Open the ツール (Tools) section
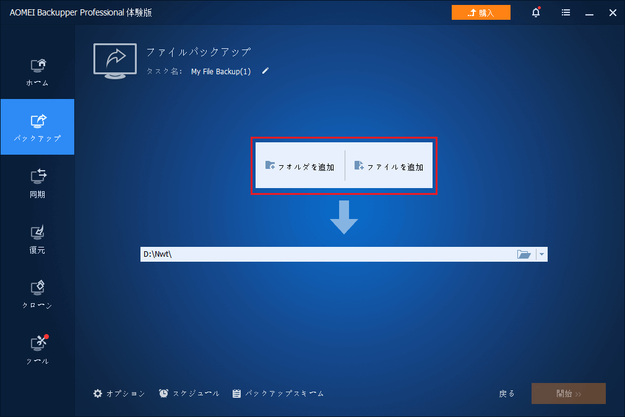This screenshot has height=417, width=625. point(38,350)
